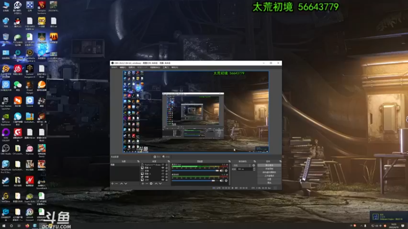Click the Exit button in Controls
Image resolution: width=408 pixels, height=229 pixels.
click(x=269, y=183)
